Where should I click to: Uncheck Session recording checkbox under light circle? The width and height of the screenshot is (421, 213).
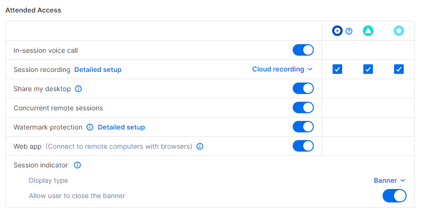pos(399,69)
